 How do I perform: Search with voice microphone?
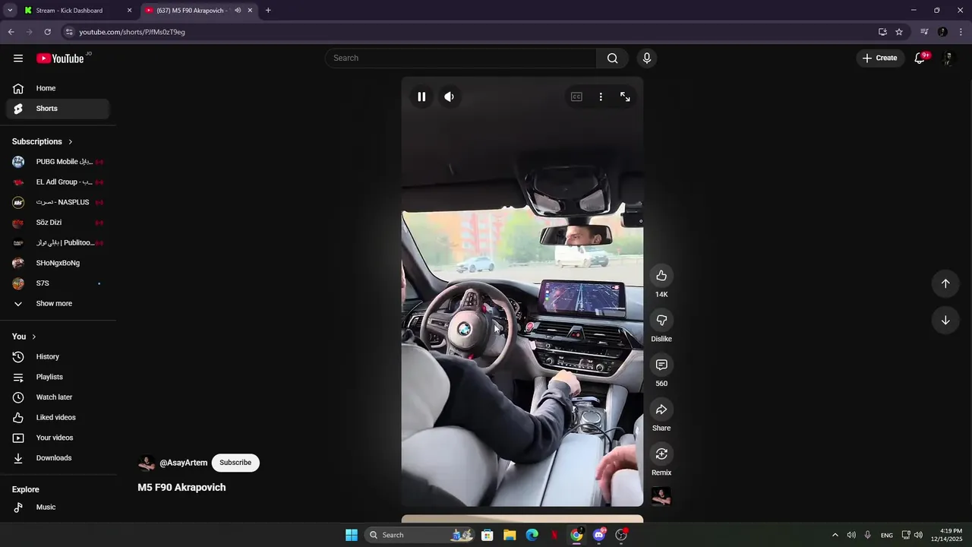click(647, 58)
